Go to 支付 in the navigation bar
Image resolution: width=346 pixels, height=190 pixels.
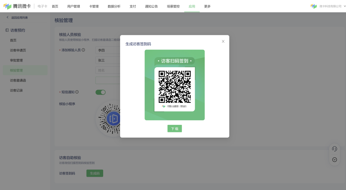133,6
